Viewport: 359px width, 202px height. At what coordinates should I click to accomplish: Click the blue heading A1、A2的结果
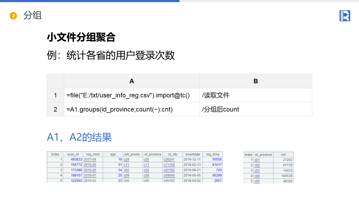tap(79, 137)
